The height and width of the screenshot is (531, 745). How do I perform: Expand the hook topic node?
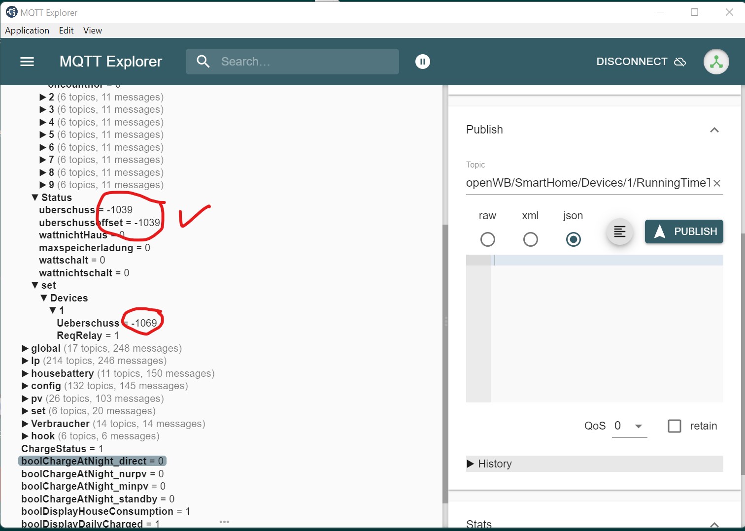[25, 436]
